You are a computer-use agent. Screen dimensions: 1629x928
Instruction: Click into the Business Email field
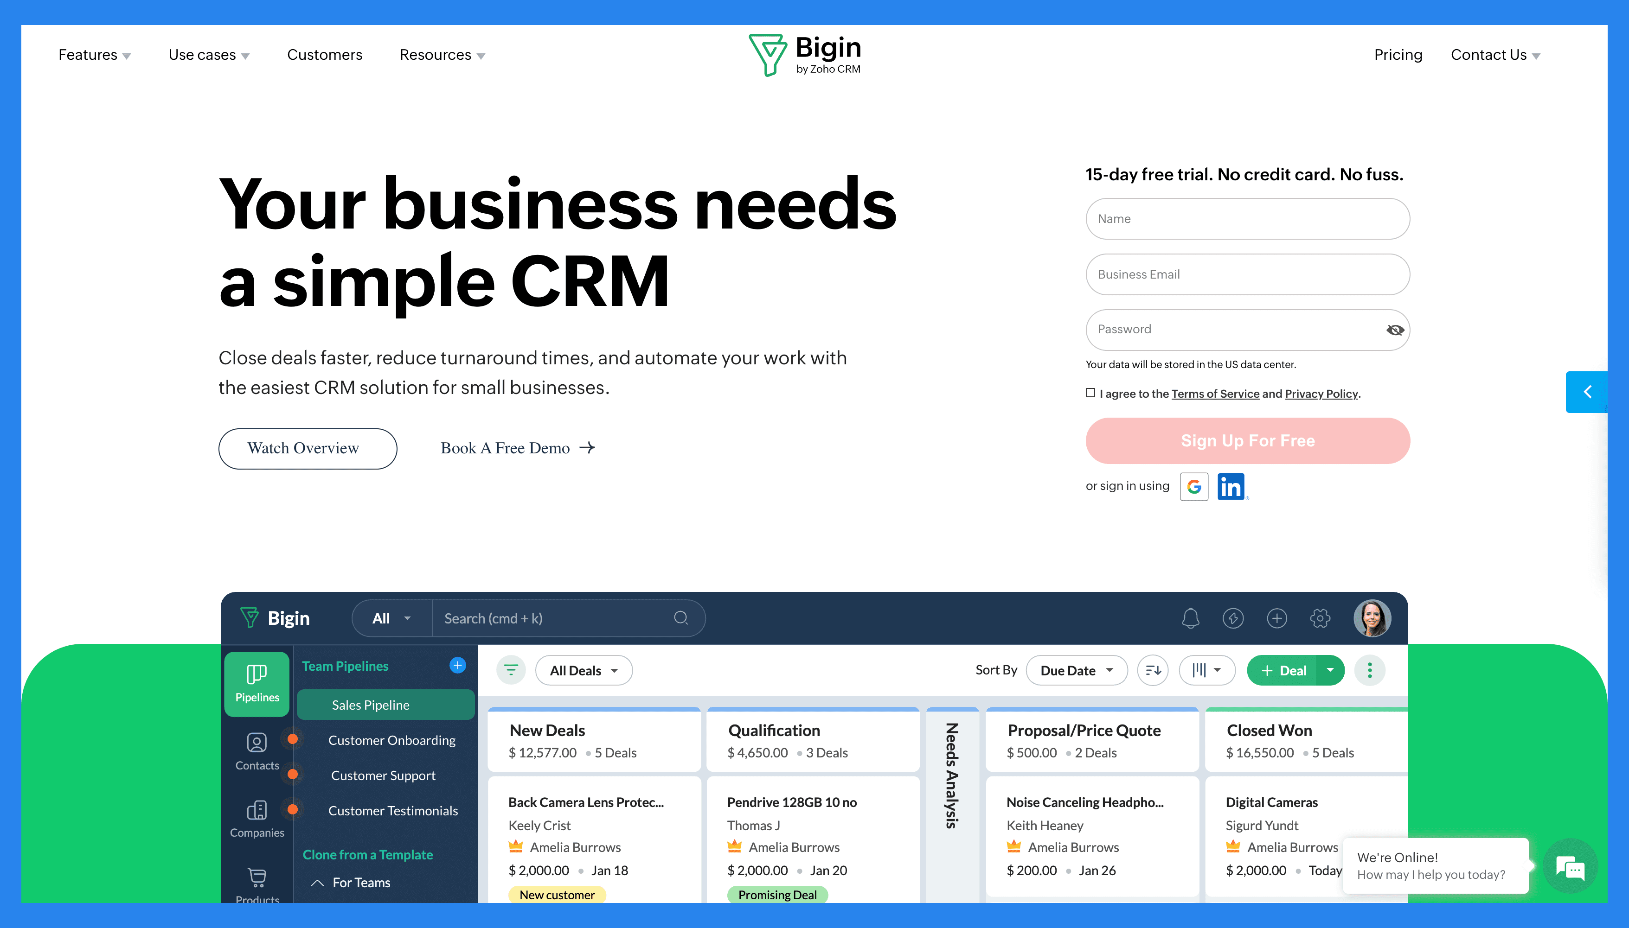pos(1248,274)
